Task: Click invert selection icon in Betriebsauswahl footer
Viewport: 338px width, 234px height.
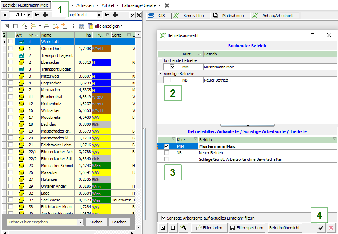Action: pos(183,228)
